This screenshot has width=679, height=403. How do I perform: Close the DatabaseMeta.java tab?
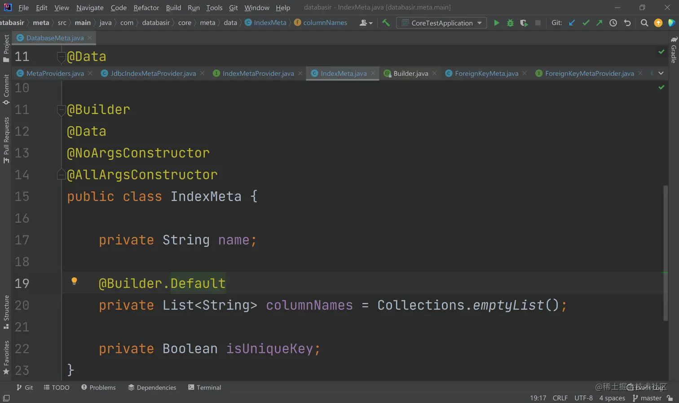(x=90, y=38)
